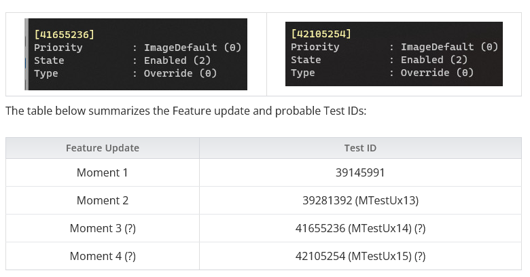Click the 41655236 terminal screenshot thumbnail

click(x=136, y=54)
